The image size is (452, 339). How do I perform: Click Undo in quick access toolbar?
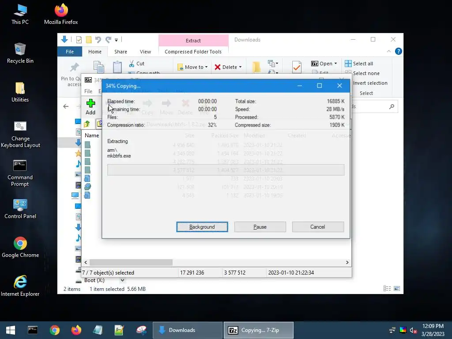click(98, 39)
